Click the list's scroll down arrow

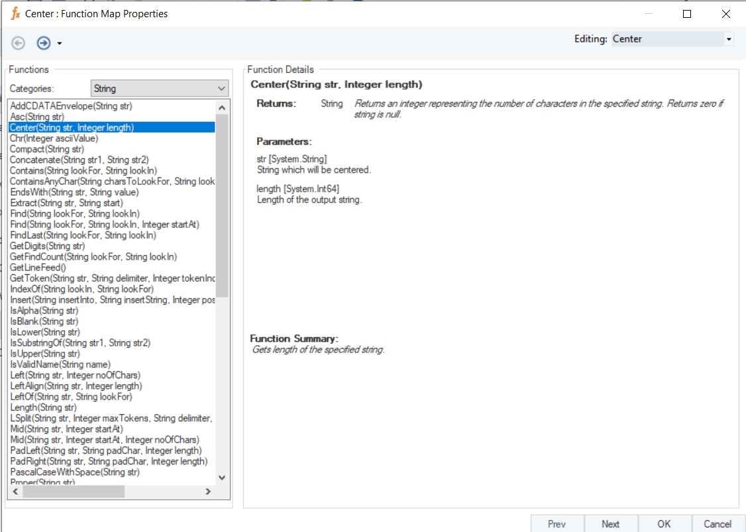coord(222,478)
